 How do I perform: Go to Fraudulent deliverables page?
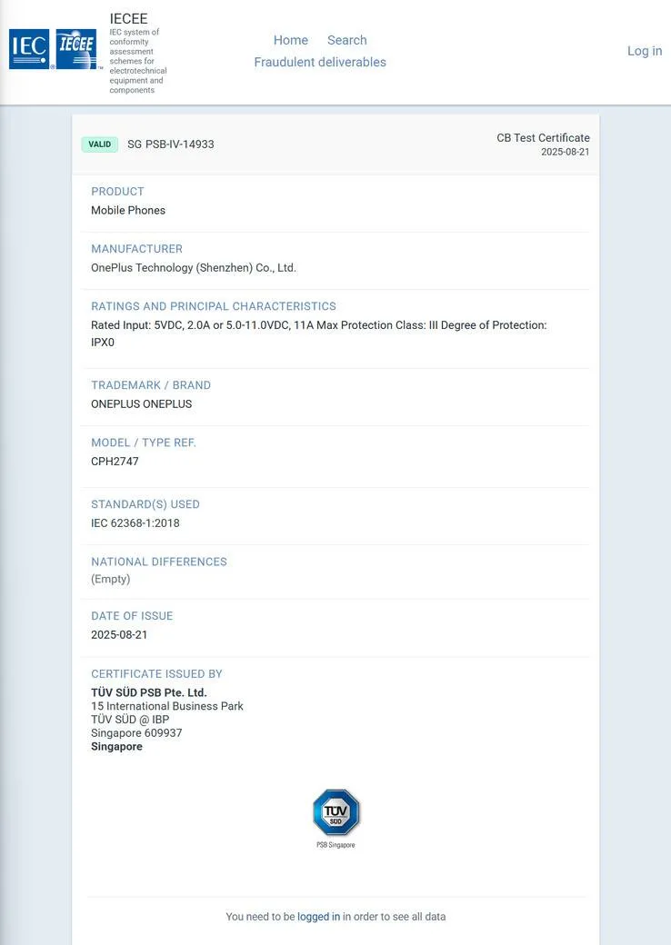319,62
